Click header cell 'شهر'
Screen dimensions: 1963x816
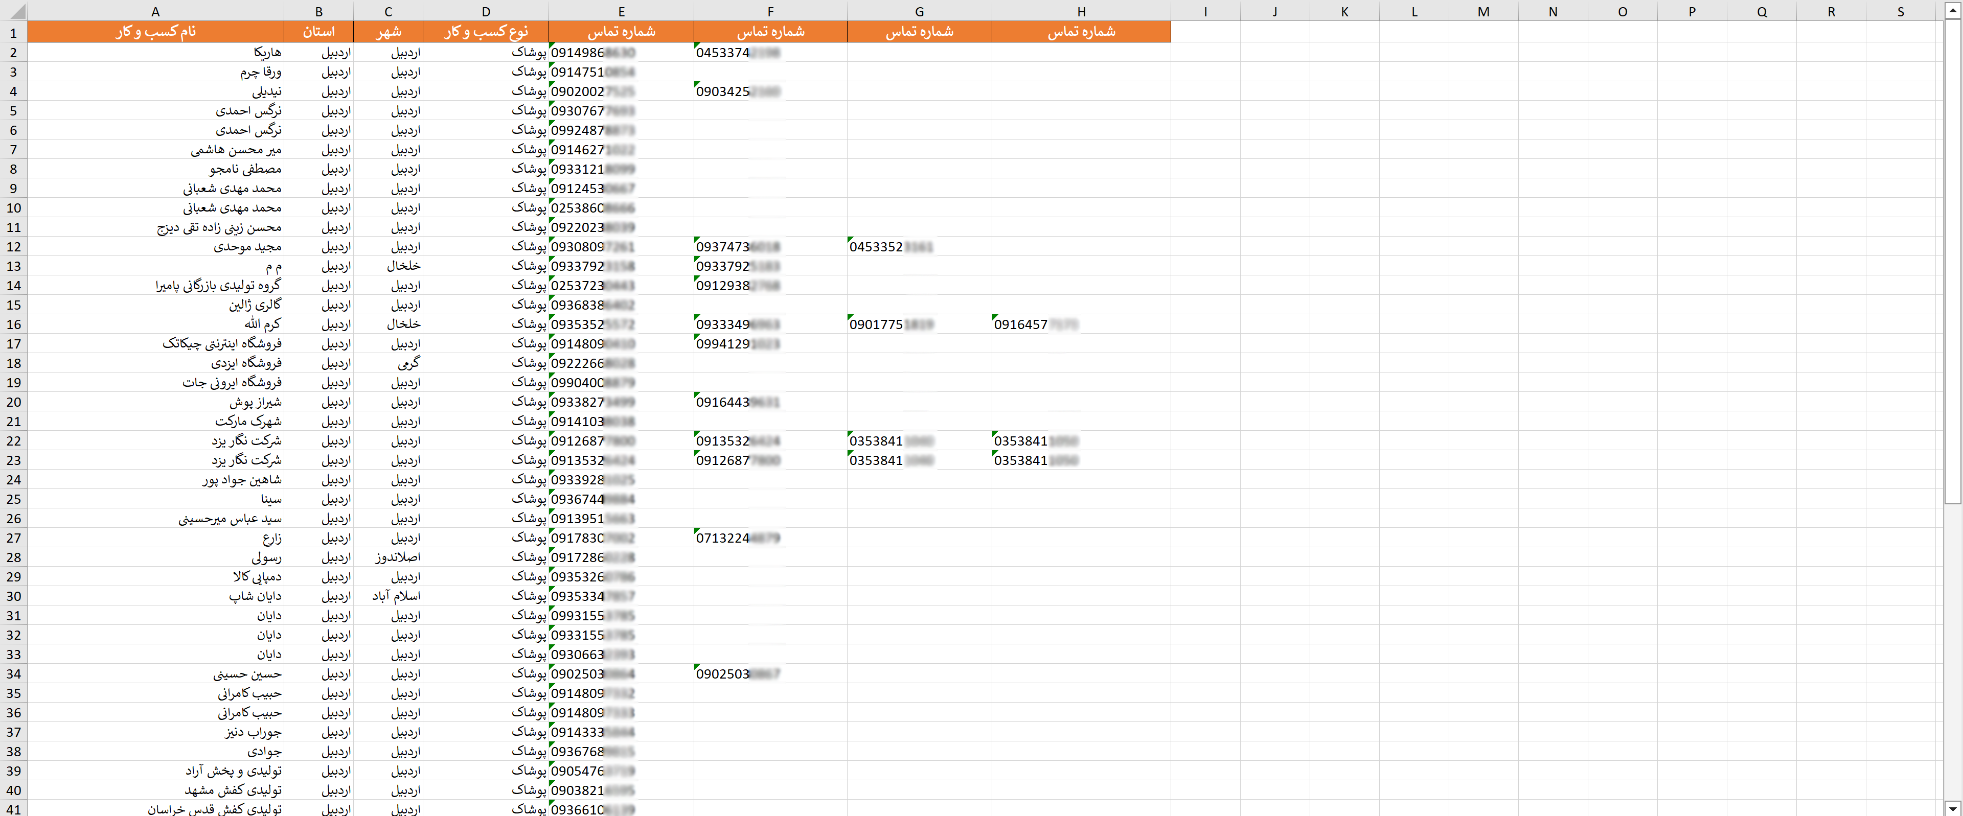pos(388,31)
